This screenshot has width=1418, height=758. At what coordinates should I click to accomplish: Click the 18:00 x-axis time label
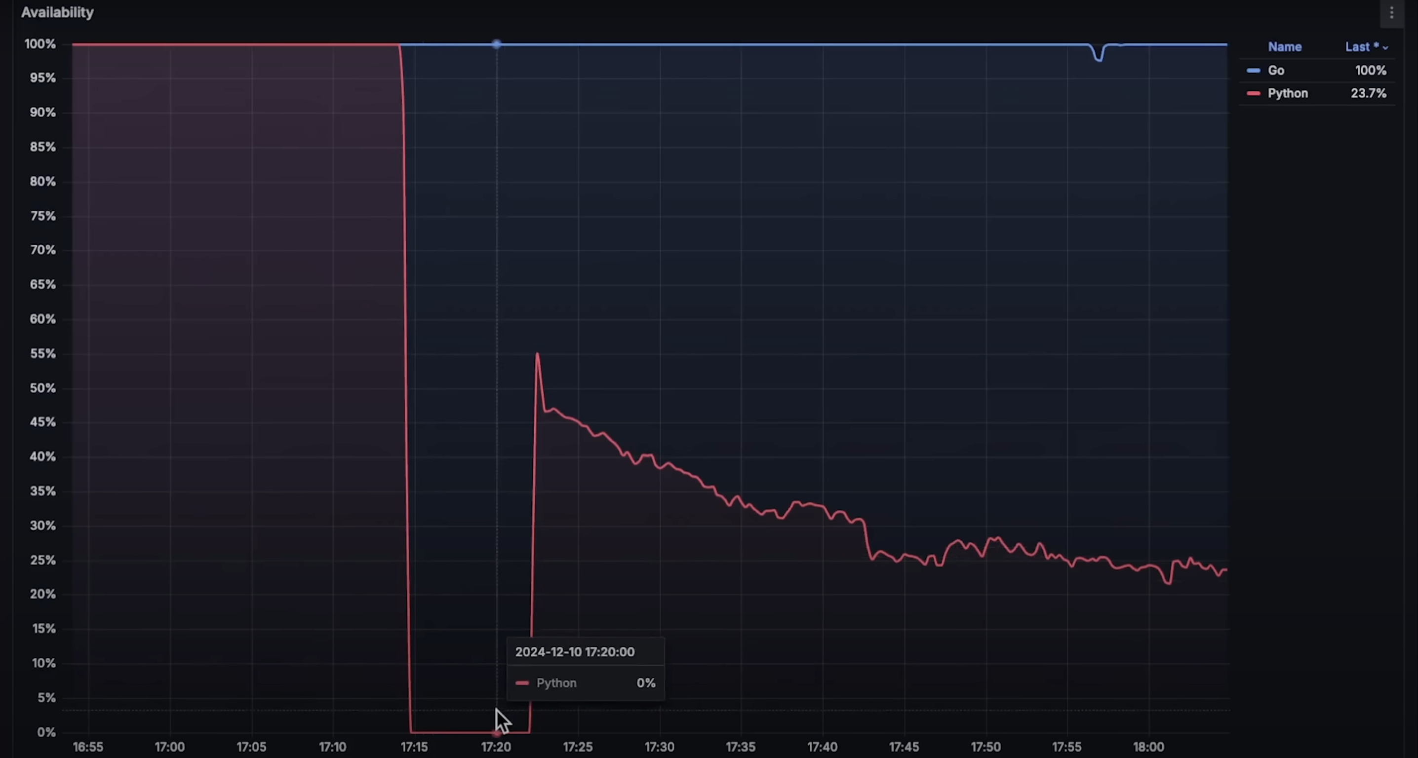1148,747
